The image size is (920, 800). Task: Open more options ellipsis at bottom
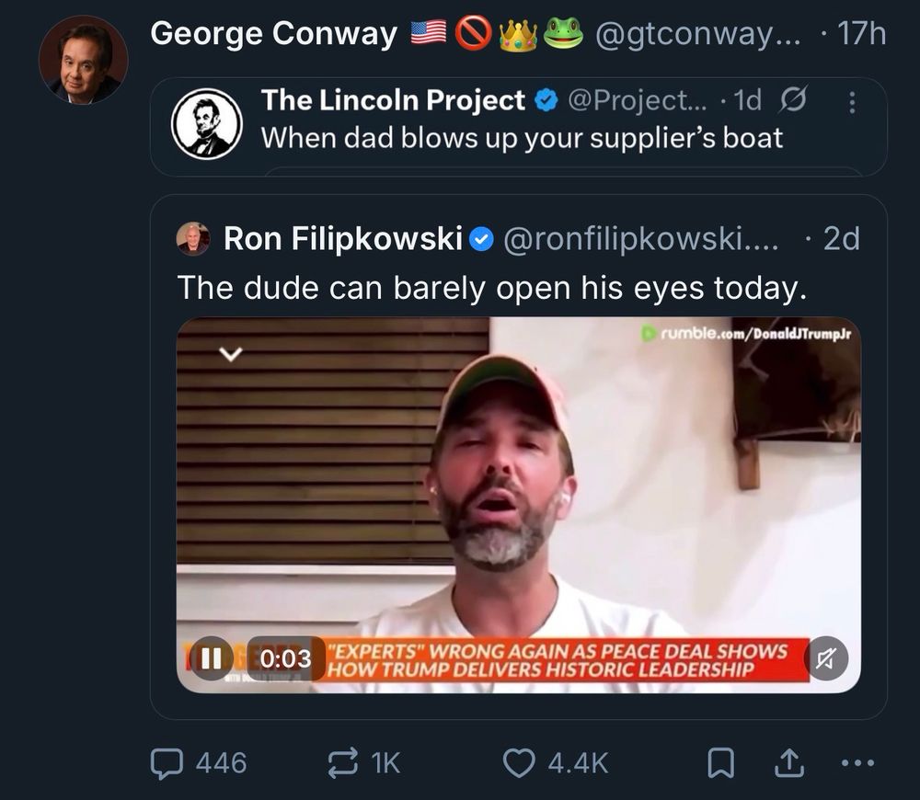pos(857,762)
